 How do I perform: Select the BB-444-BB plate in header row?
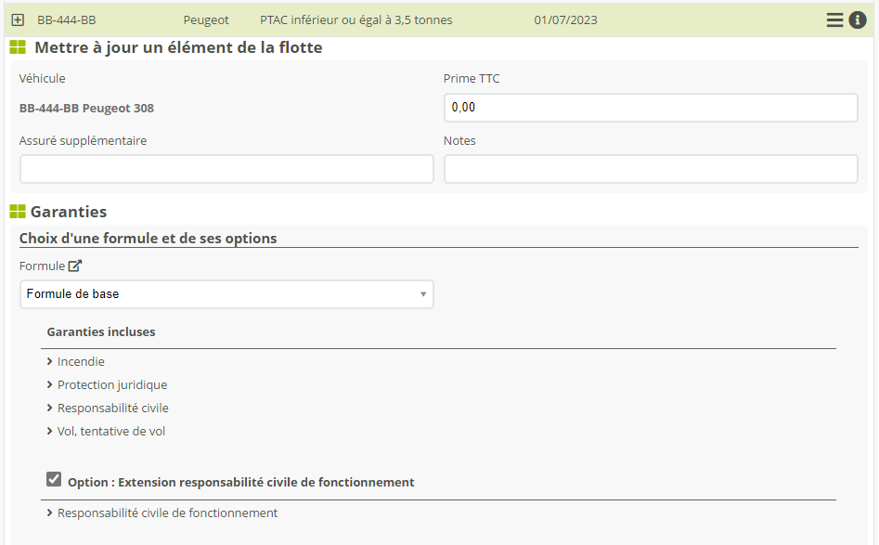66,19
